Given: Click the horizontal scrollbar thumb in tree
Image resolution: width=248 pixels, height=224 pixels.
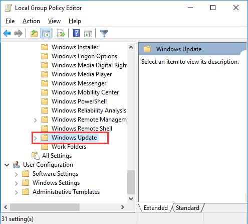Looking at the screenshot, I should (x=45, y=207).
